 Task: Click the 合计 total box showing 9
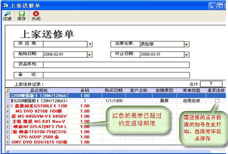pyautogui.click(x=211, y=84)
